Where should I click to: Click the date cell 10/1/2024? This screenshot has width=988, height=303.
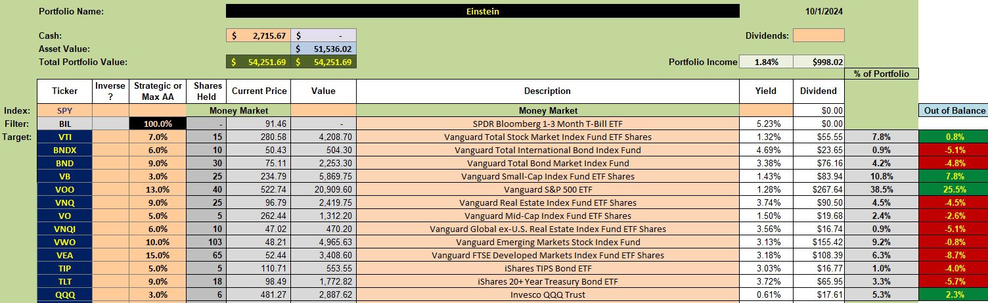824,11
